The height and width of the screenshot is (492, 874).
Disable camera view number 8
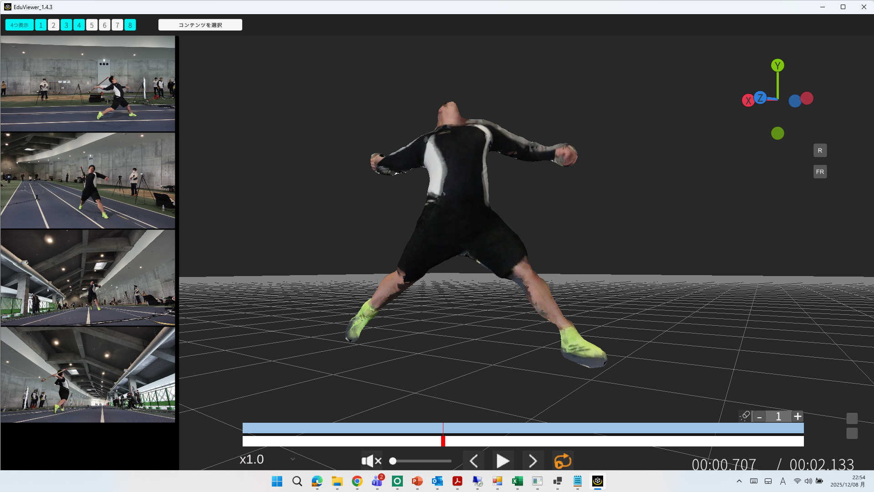130,25
